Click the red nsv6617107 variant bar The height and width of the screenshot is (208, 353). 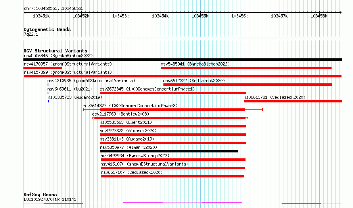(173, 176)
